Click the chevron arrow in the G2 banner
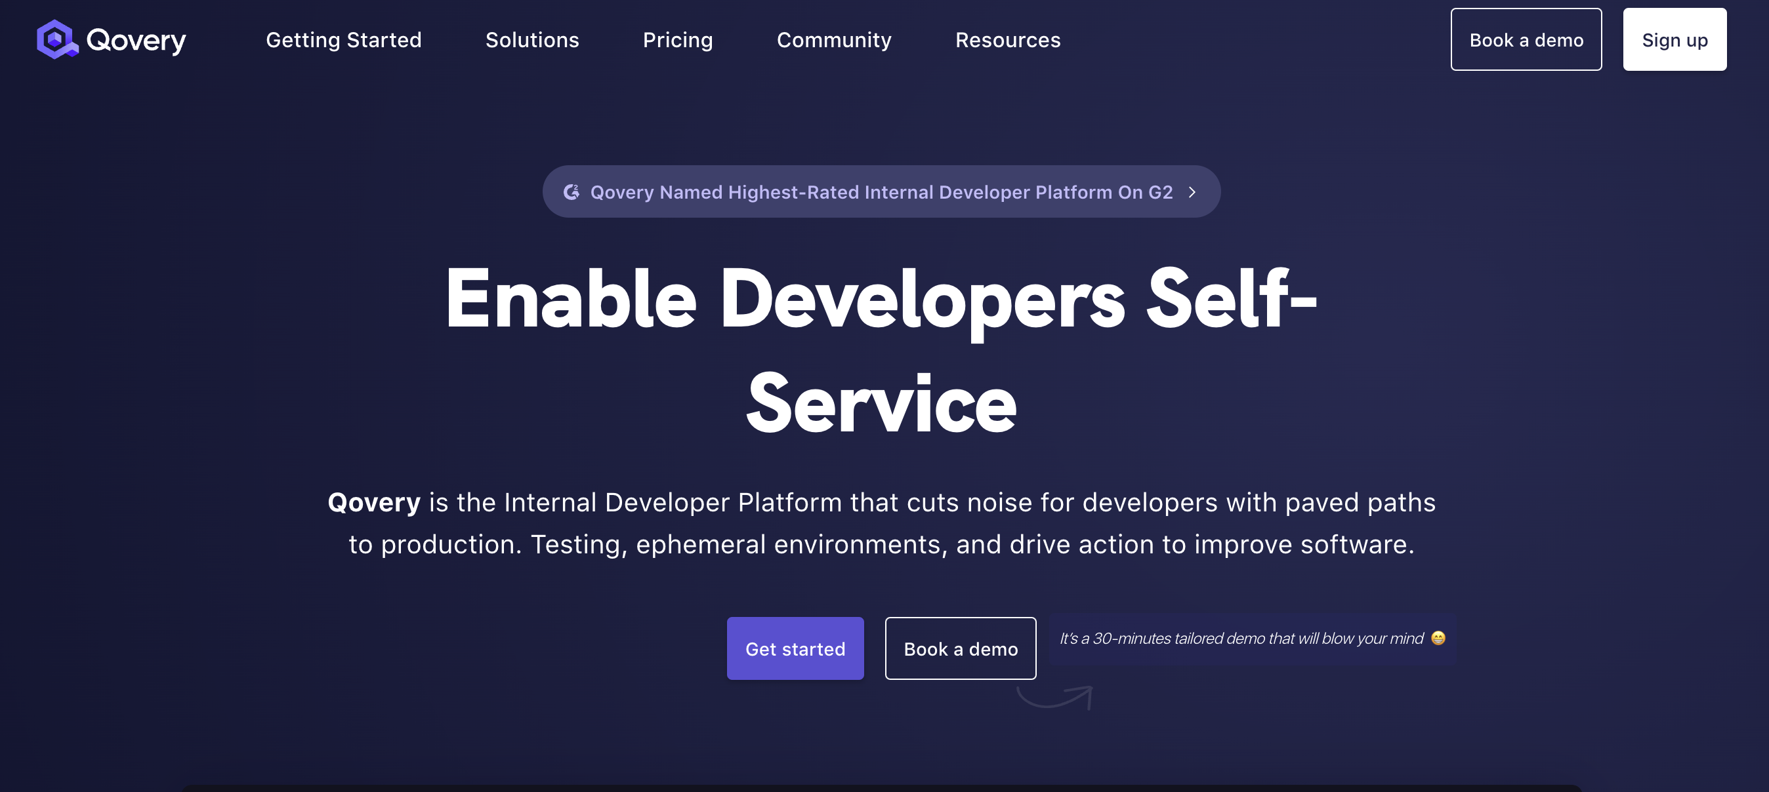The width and height of the screenshot is (1769, 792). 1194,191
